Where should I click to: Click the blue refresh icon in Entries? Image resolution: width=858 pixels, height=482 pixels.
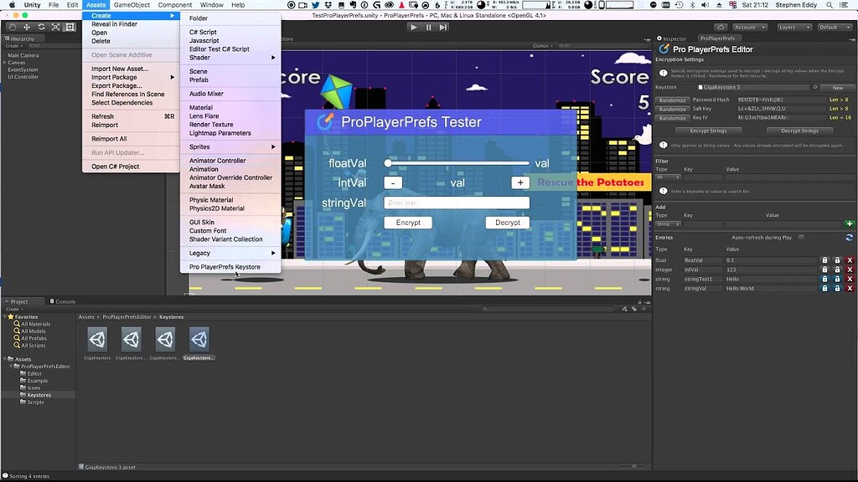pos(850,237)
